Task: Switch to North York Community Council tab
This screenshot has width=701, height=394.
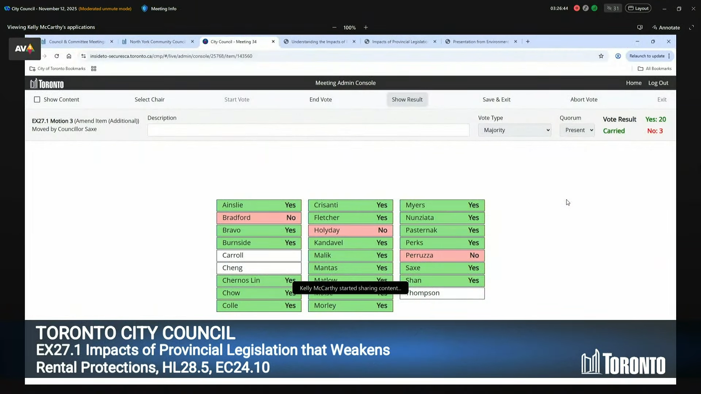Action: [x=157, y=42]
